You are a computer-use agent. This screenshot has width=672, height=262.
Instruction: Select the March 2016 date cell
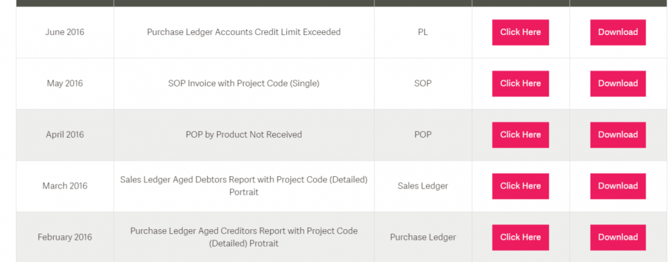pos(64,187)
